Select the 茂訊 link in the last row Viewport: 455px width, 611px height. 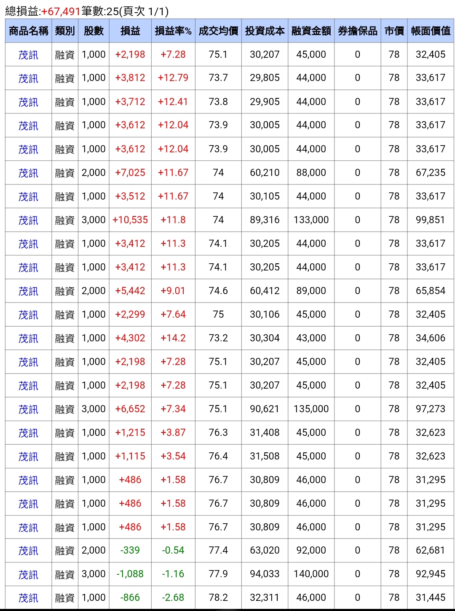coord(28,597)
